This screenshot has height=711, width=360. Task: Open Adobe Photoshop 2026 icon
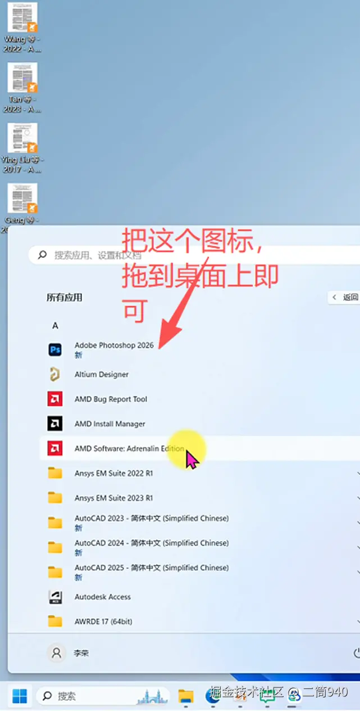click(55, 350)
